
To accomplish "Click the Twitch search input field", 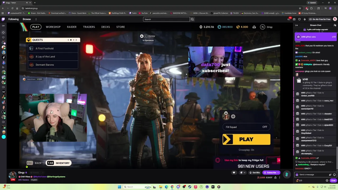I will (x=166, y=19).
